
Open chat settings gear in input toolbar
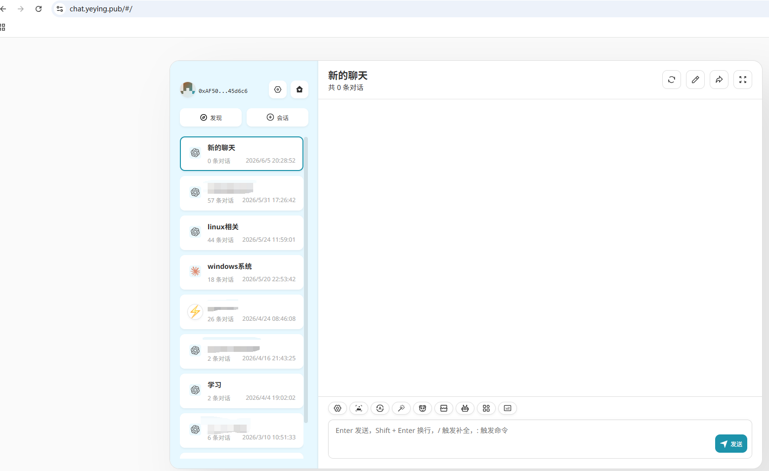(x=338, y=408)
